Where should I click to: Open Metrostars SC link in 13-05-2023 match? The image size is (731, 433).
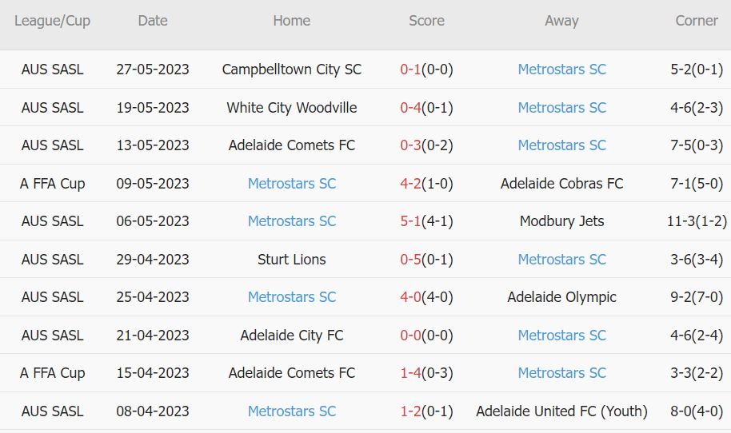click(x=561, y=145)
